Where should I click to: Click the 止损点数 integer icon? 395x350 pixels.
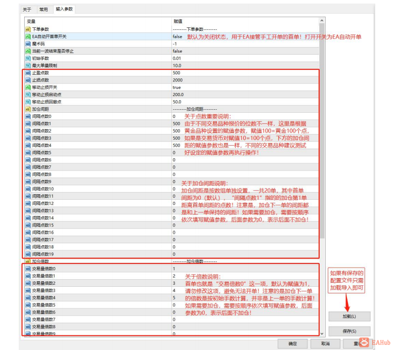pyautogui.click(x=28, y=80)
